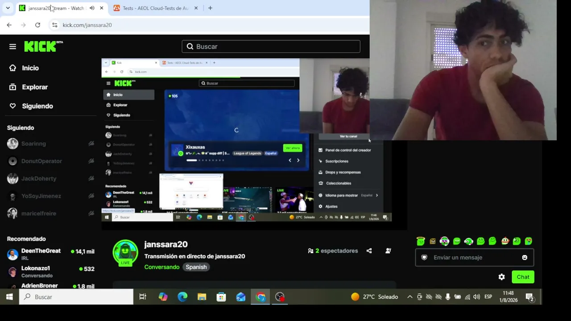Click the magnifier icon in the Buscar field
Screen dimensions: 571x321
coord(190,46)
